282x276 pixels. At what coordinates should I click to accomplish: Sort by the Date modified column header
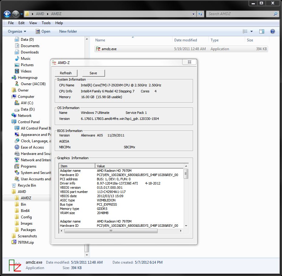point(190,40)
